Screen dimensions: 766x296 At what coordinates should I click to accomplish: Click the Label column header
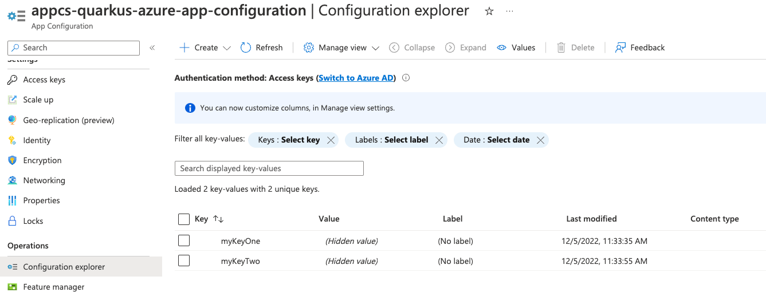(453, 219)
